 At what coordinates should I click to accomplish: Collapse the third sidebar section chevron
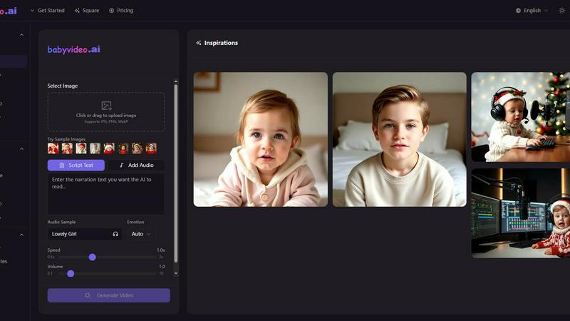pos(21,235)
